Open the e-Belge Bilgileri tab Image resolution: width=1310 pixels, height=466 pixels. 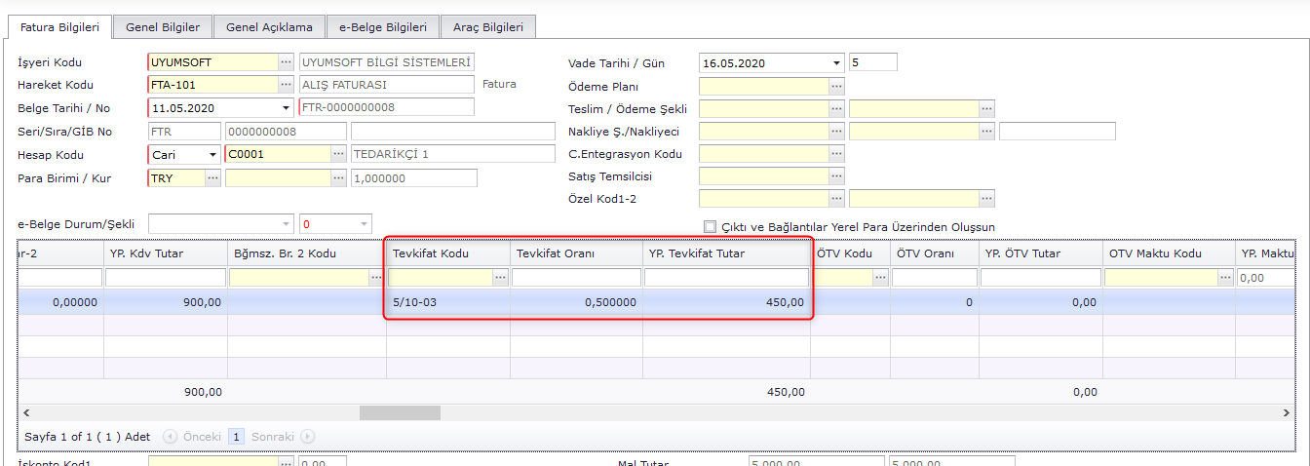tap(383, 27)
